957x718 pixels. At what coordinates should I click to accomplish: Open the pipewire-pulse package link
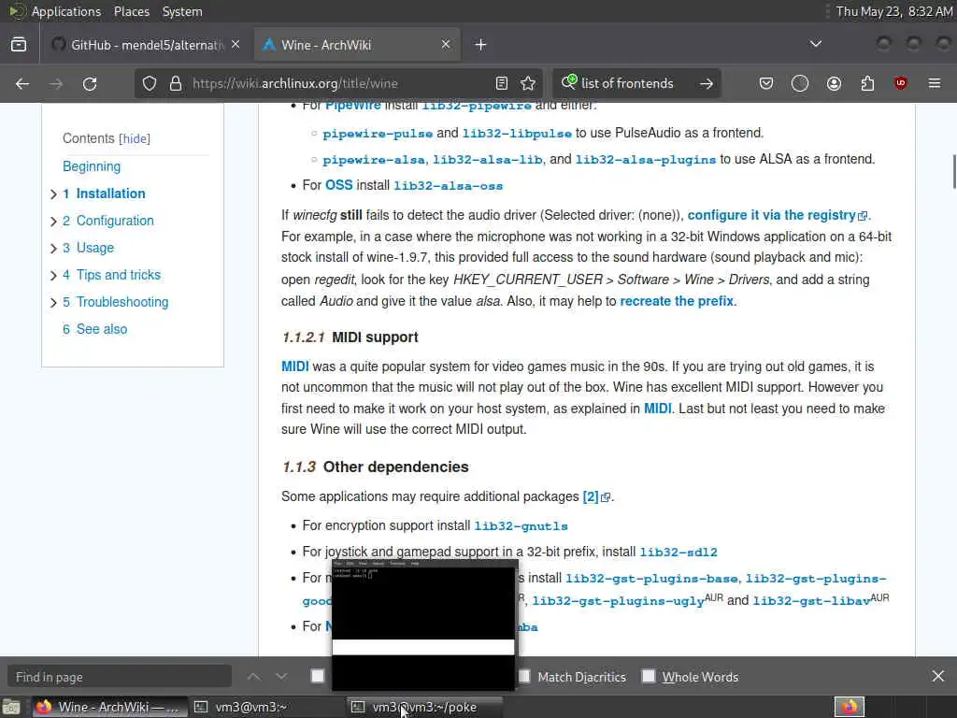point(378,133)
